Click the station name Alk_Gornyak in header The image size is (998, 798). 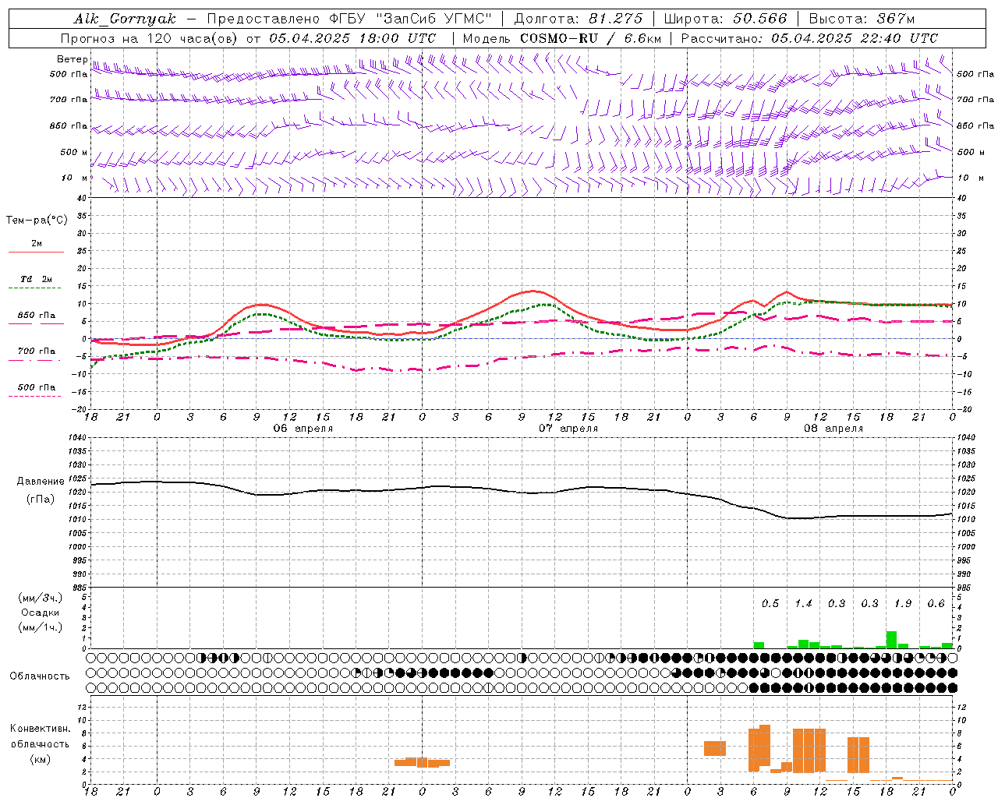[126, 19]
